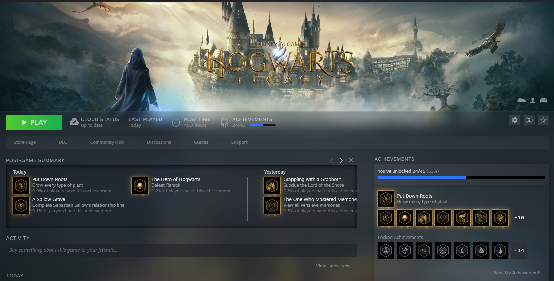
Task: Click locked hooded figure achievement icon
Action: 462,250
